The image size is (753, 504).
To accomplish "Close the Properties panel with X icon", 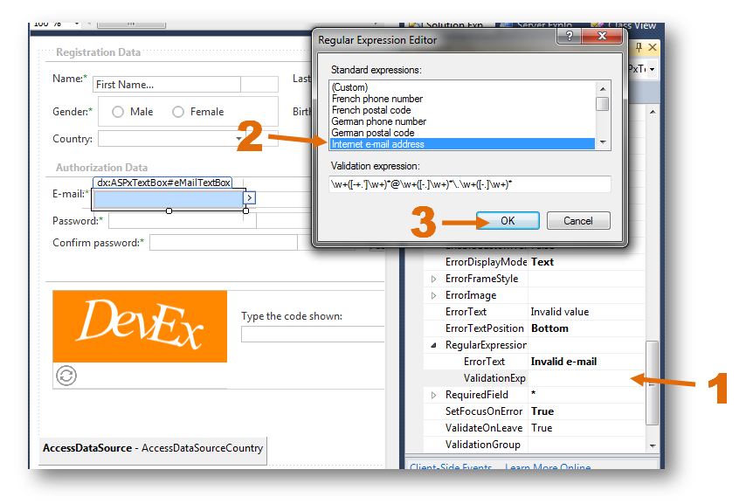I will click(x=653, y=46).
